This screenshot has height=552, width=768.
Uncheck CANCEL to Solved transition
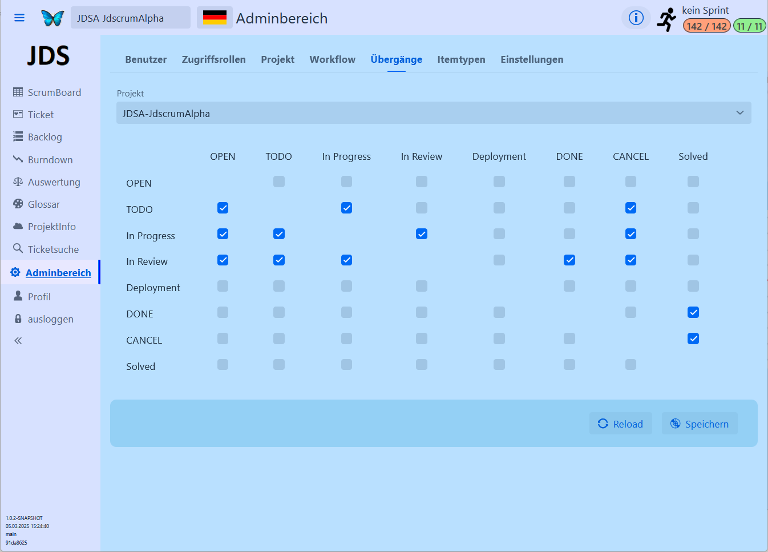(x=693, y=339)
